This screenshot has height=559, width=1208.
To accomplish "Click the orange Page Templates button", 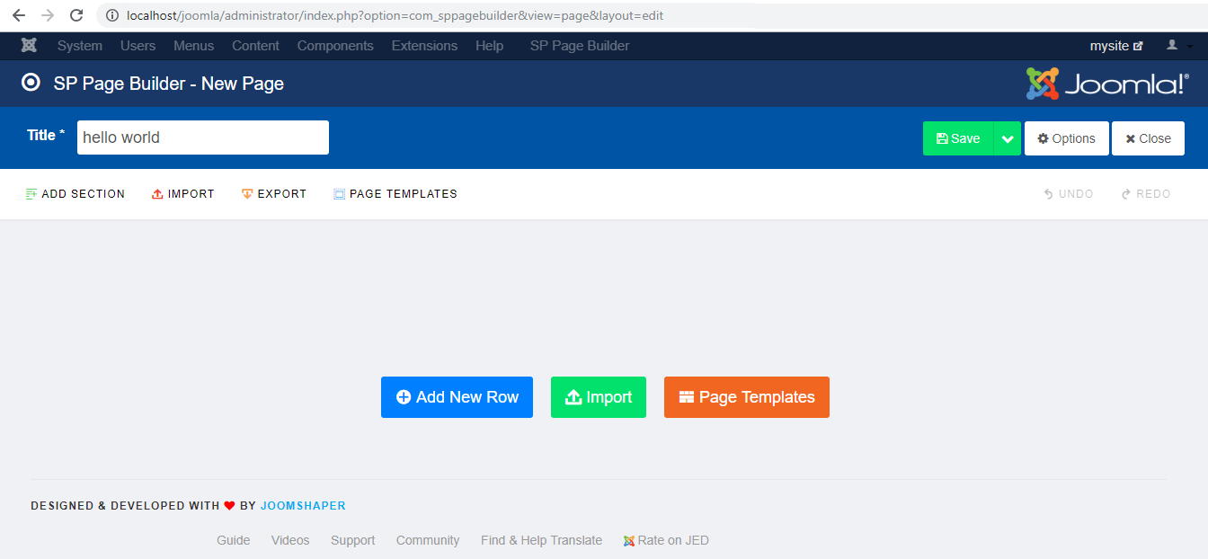I will click(746, 397).
